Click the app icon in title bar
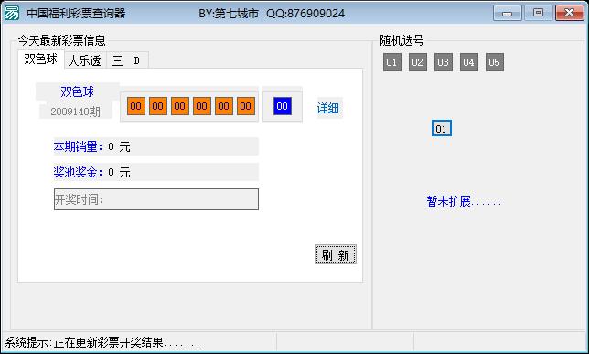Viewport: 589px width, 354px height. point(11,13)
